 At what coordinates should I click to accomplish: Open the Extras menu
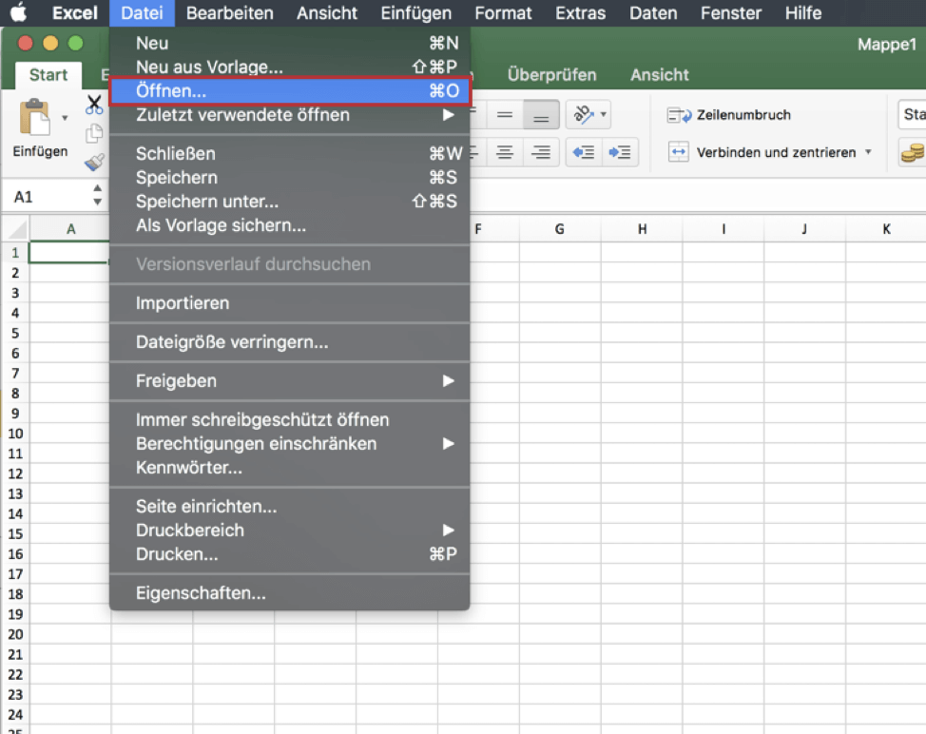(x=581, y=13)
